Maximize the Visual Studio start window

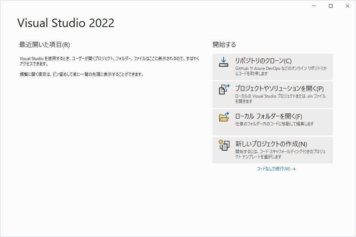click(x=330, y=6)
